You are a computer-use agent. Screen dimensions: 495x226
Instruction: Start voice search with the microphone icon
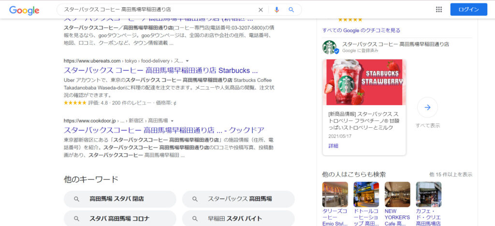click(277, 10)
